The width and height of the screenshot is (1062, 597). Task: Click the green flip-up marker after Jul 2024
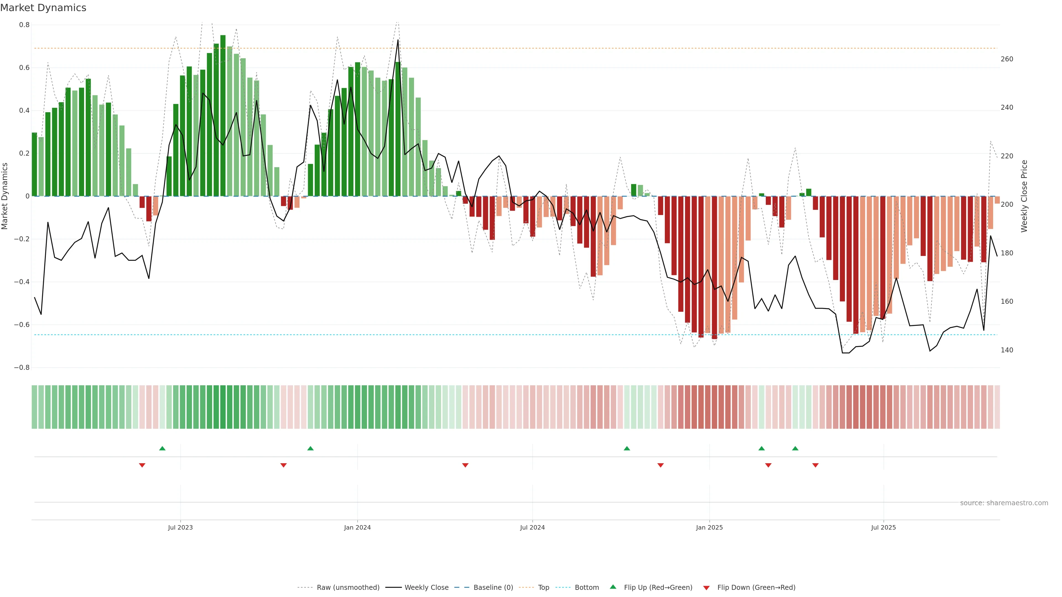627,448
